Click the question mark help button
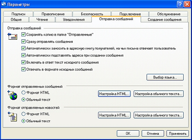This screenshot has height=140, width=192. click(x=180, y=5)
